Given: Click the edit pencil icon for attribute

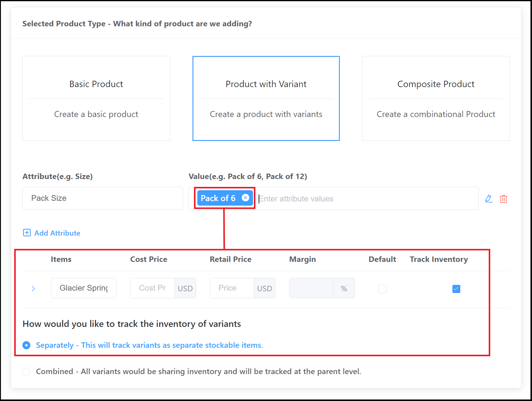Looking at the screenshot, I should (x=489, y=199).
